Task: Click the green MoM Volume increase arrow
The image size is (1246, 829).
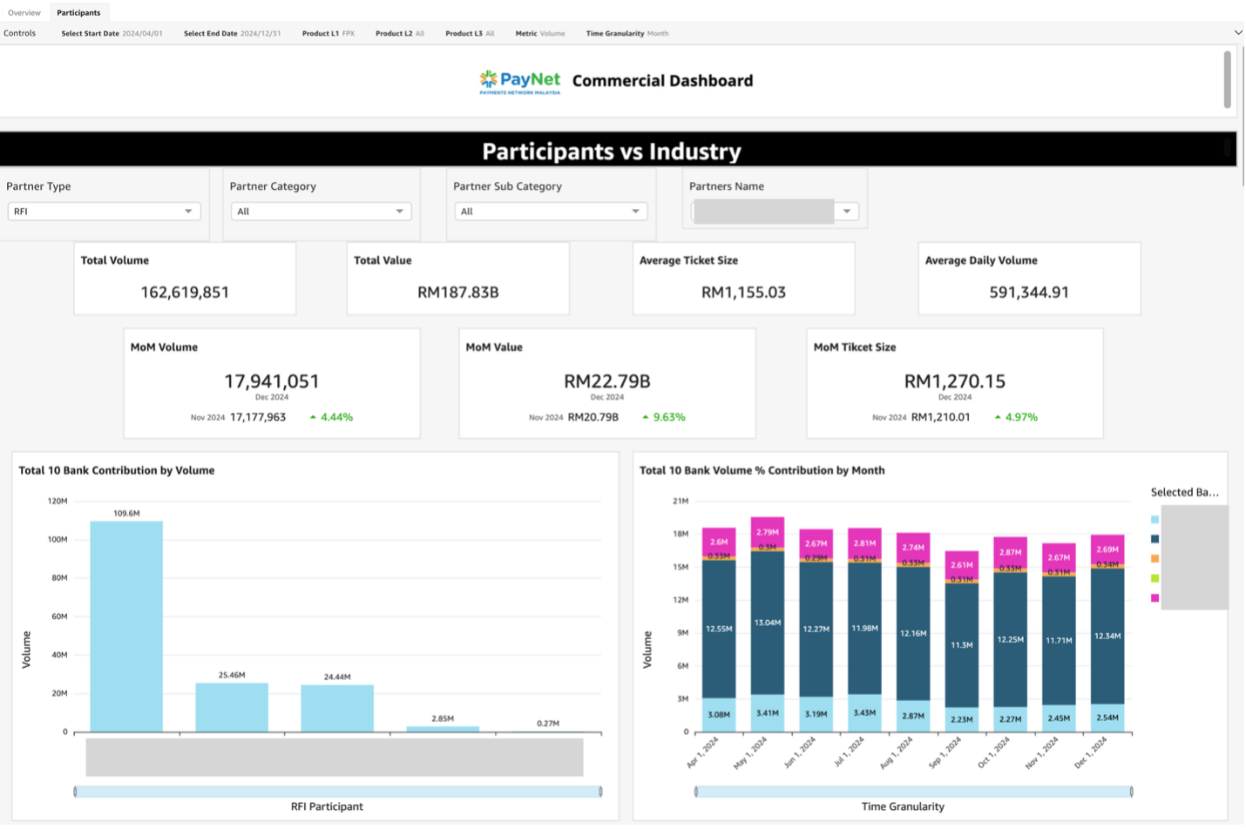Action: [313, 417]
